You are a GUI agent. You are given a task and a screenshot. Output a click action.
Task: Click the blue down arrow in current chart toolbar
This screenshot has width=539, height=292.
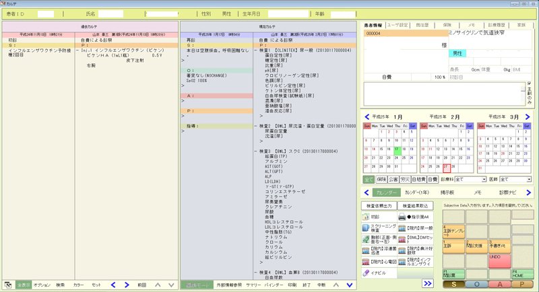click(350, 285)
